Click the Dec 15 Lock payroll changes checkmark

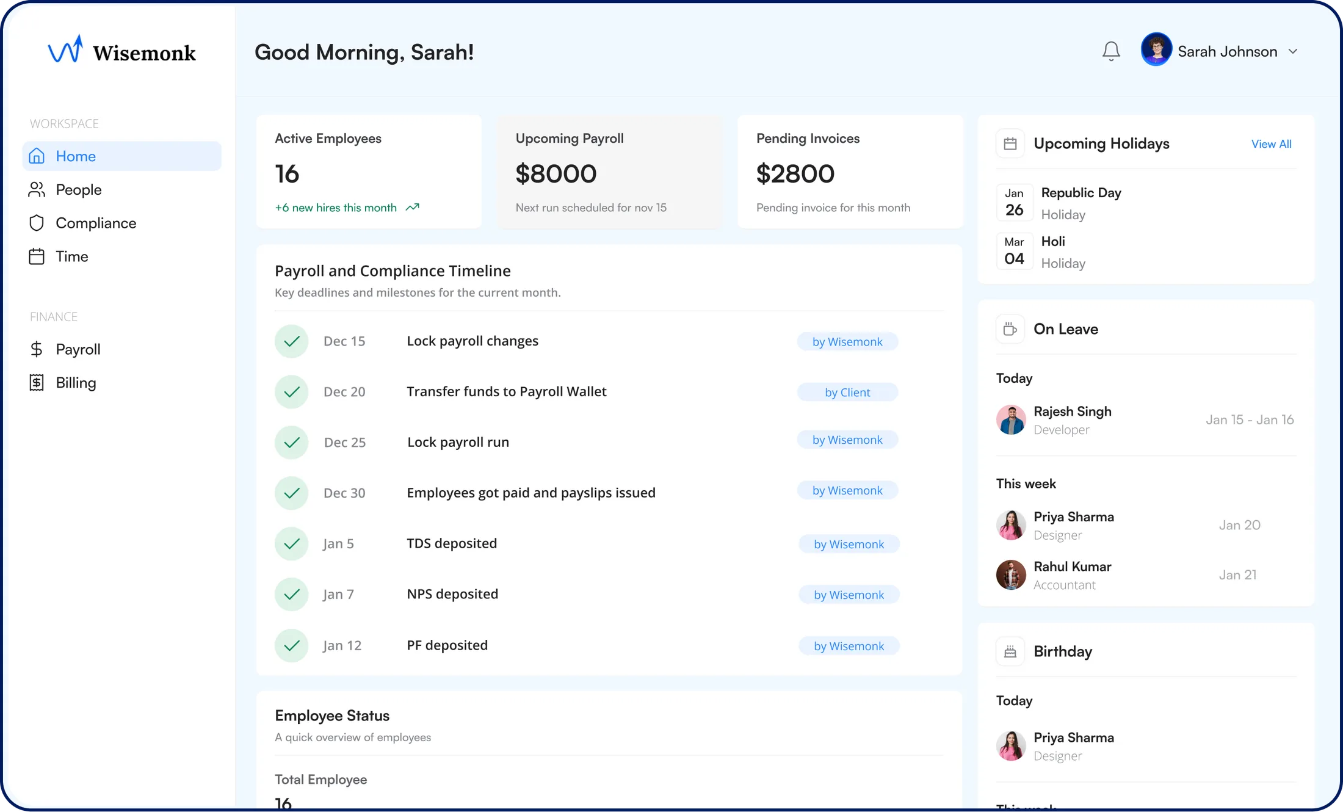click(x=292, y=341)
